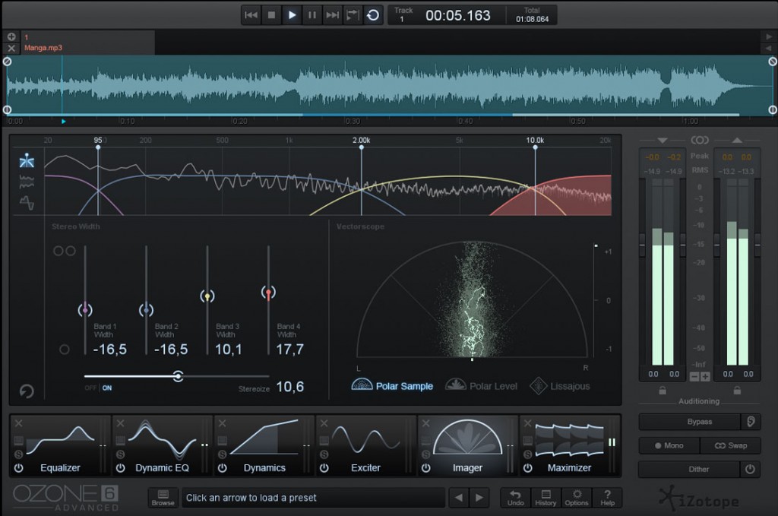Image resolution: width=778 pixels, height=516 pixels.
Task: Load the next preset with right arrow
Action: click(479, 498)
